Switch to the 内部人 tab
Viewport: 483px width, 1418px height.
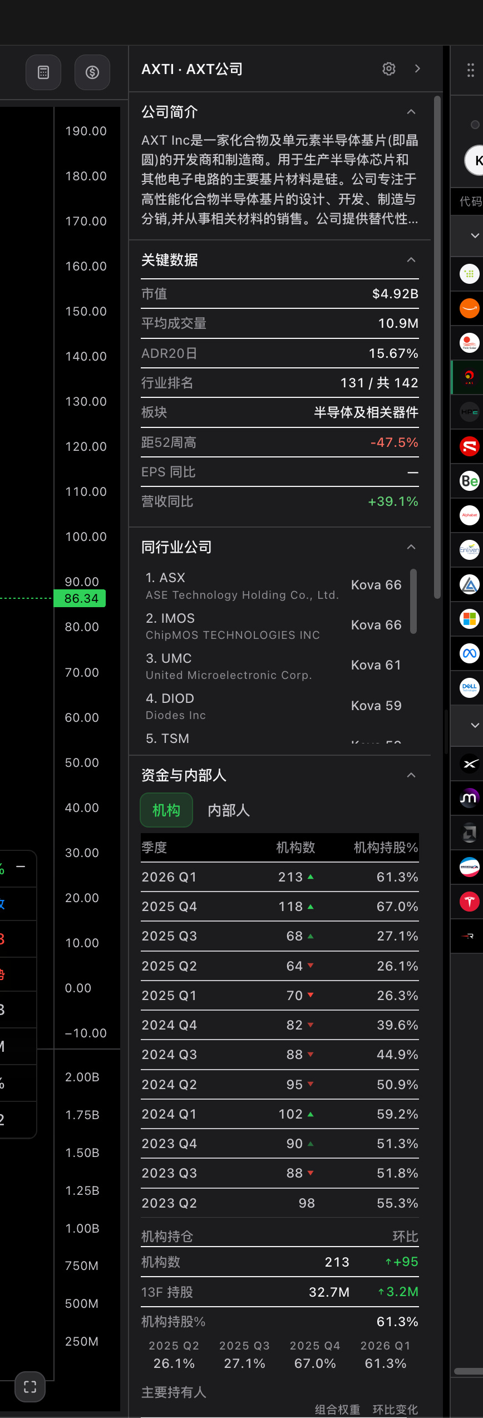tap(229, 810)
